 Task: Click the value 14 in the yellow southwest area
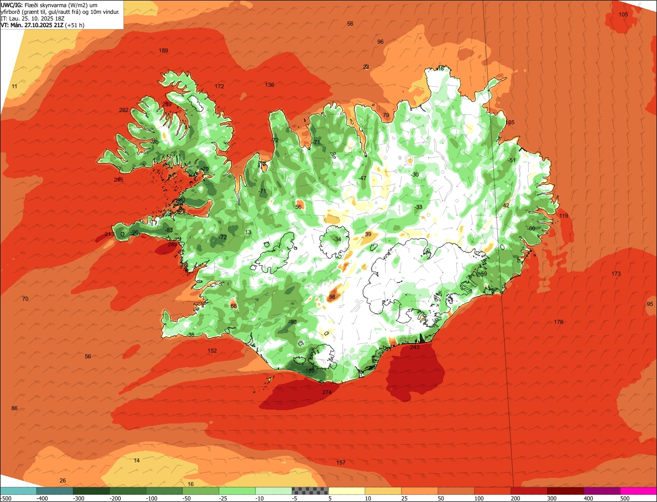coord(137,460)
